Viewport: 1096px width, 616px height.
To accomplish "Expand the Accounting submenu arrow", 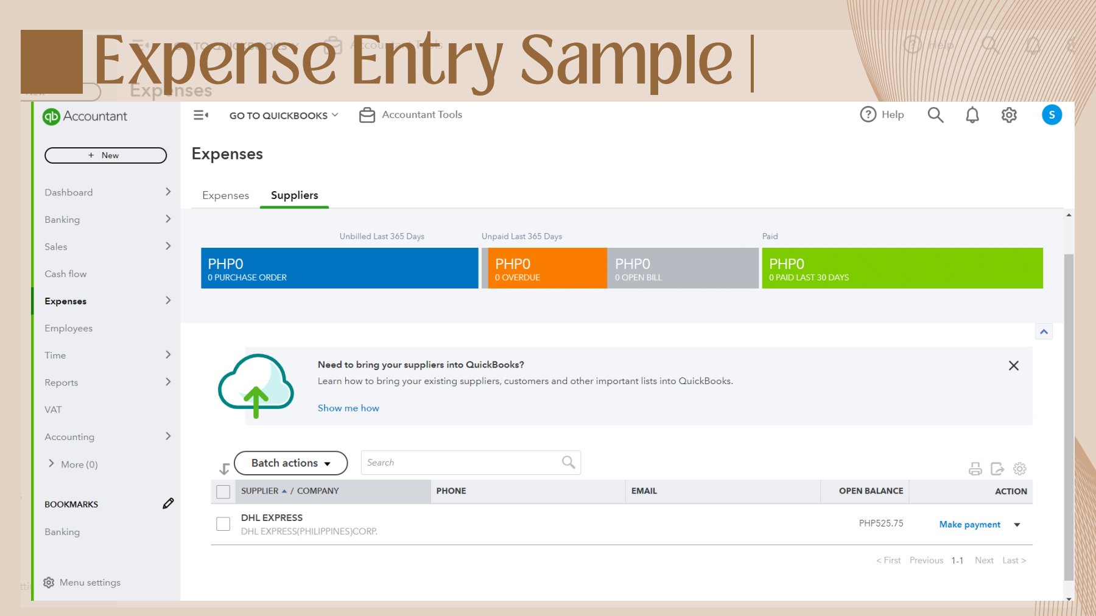I will pos(168,436).
